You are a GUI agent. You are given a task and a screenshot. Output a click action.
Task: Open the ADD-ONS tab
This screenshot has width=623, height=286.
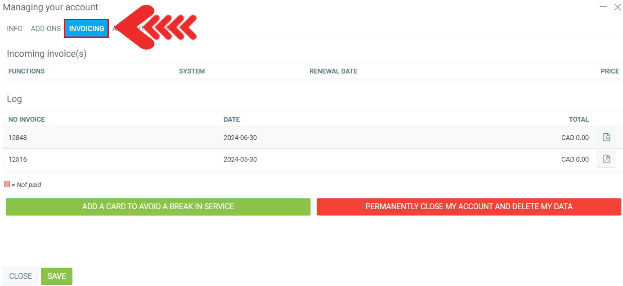click(45, 28)
